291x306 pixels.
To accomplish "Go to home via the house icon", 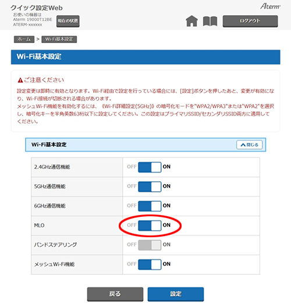I will tap(192, 21).
